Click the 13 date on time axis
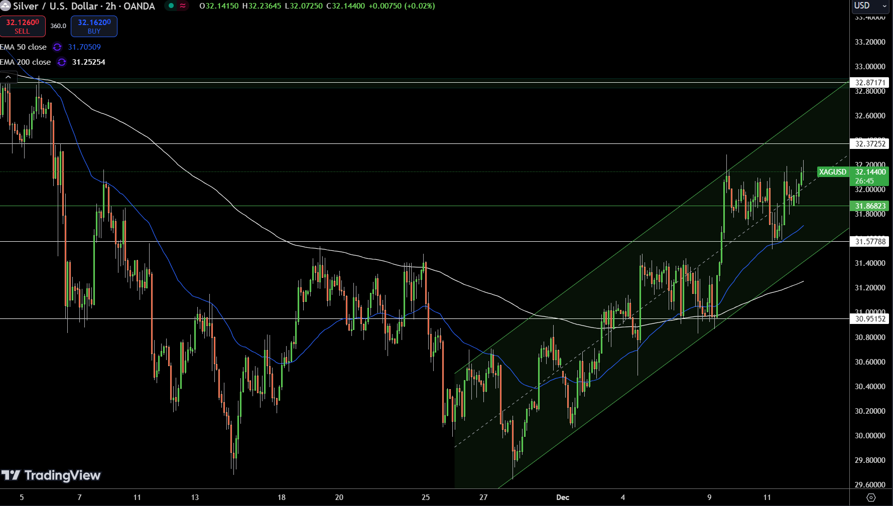Screen dimensions: 893x506 click(x=195, y=497)
